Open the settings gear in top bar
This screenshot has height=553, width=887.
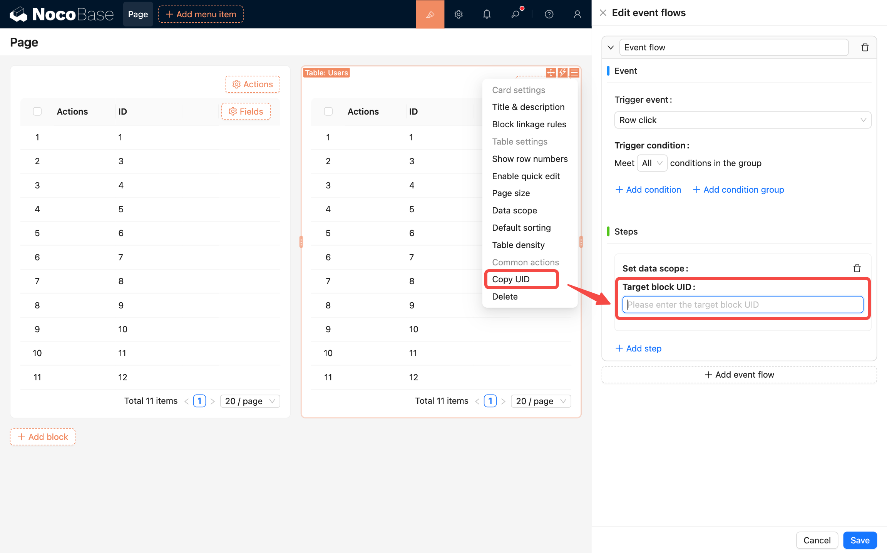pyautogui.click(x=458, y=14)
